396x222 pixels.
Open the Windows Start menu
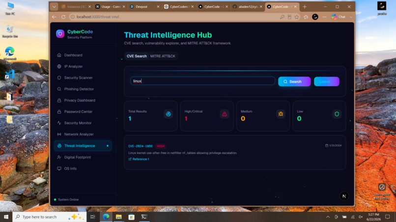(x=6, y=217)
